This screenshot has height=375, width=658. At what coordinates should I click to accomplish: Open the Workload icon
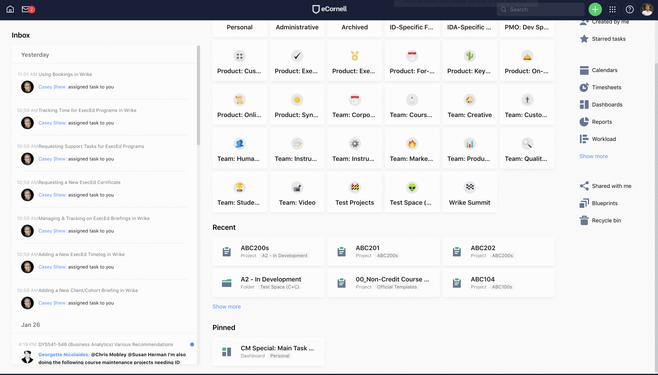point(584,139)
